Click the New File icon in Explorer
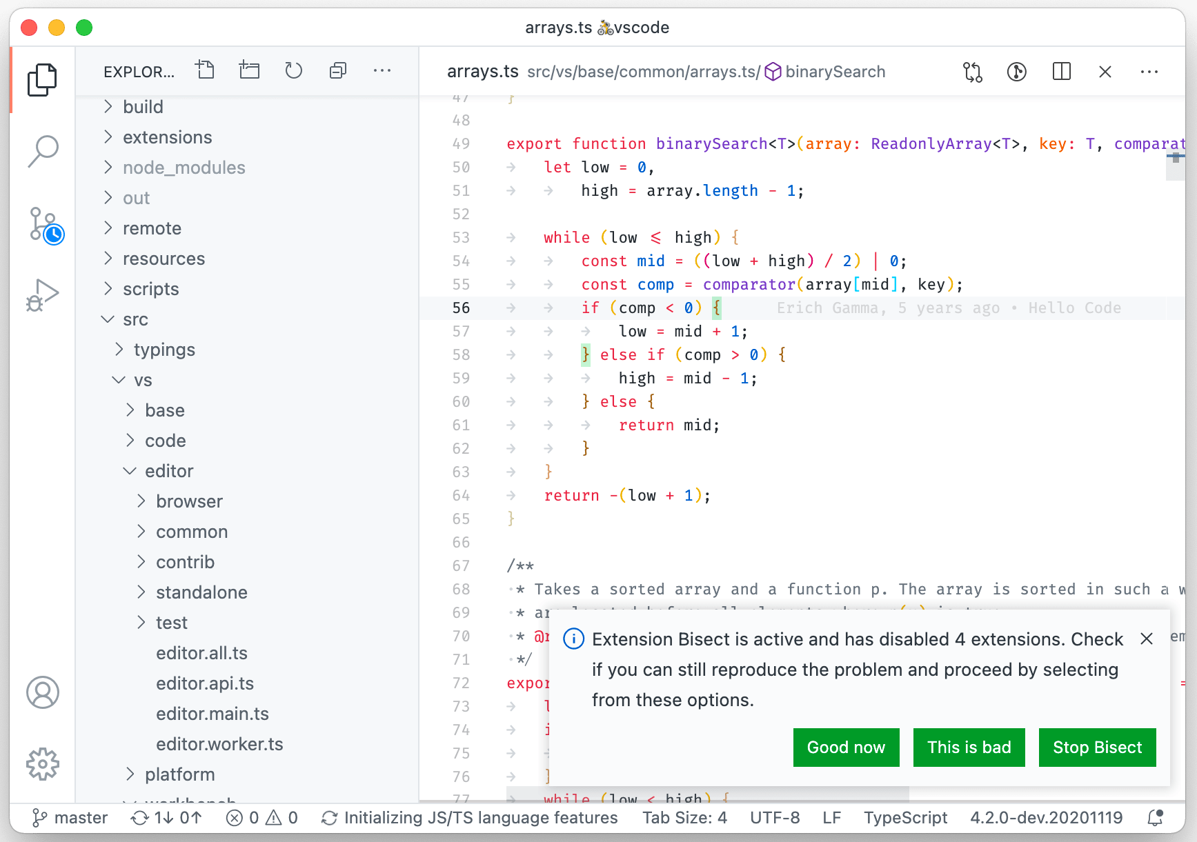 click(x=205, y=71)
